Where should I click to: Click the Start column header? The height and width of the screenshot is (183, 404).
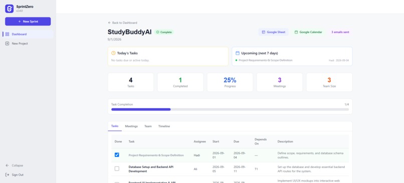click(216, 141)
